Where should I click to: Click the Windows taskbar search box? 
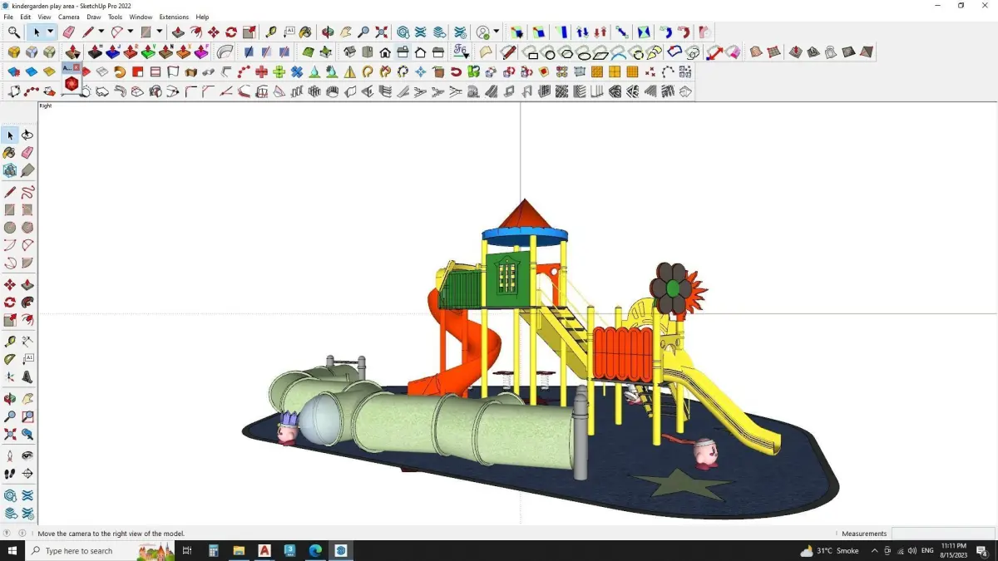point(101,550)
